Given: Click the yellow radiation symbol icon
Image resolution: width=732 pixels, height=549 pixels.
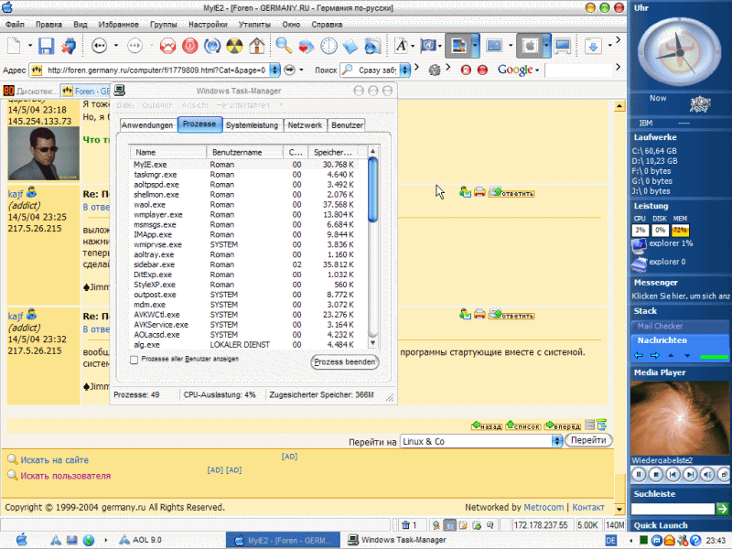Looking at the screenshot, I should coord(234,46).
